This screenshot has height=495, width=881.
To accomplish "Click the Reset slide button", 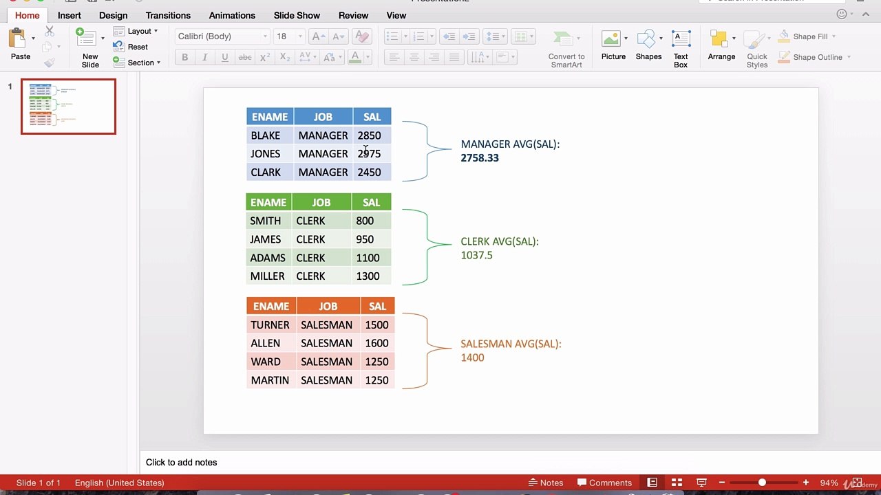I will click(x=131, y=47).
